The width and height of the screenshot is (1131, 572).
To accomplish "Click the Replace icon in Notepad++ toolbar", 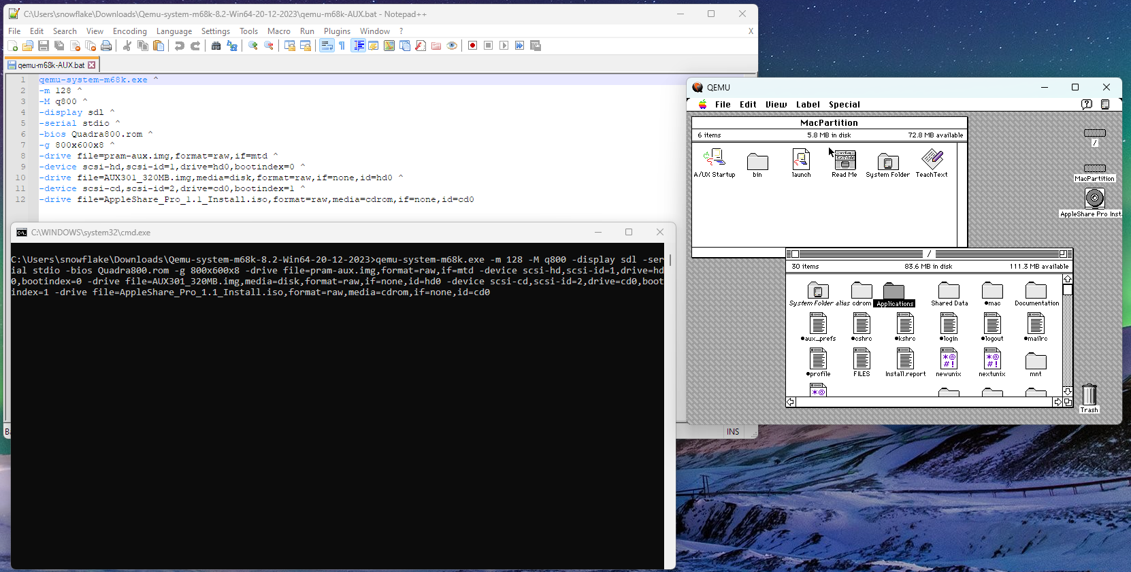I will coord(232,46).
